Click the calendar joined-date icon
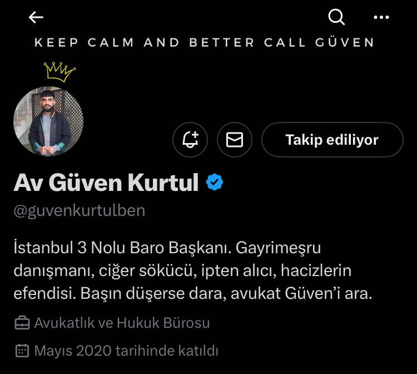 [x=22, y=351]
